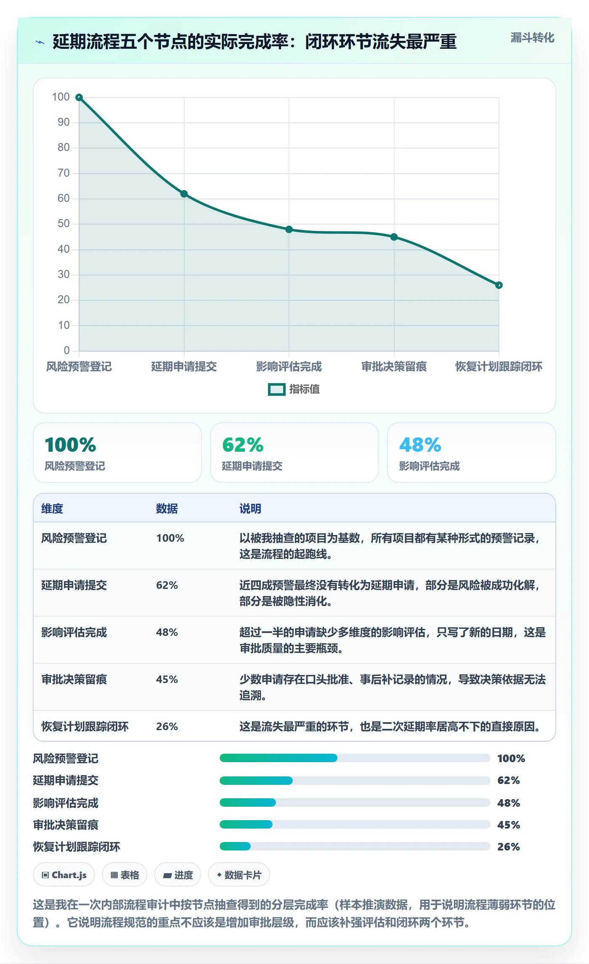589x964 pixels.
Task: Click the 数据 table column header
Action: coord(167,508)
